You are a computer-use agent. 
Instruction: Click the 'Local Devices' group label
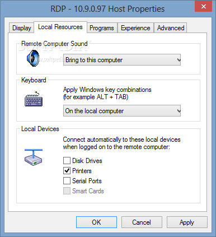point(40,129)
